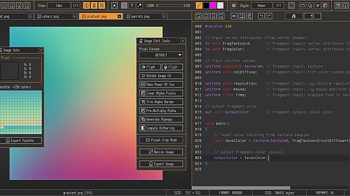The width and height of the screenshot is (350, 196).
Task: Click the redo icon in code editor
Action: click(269, 16)
